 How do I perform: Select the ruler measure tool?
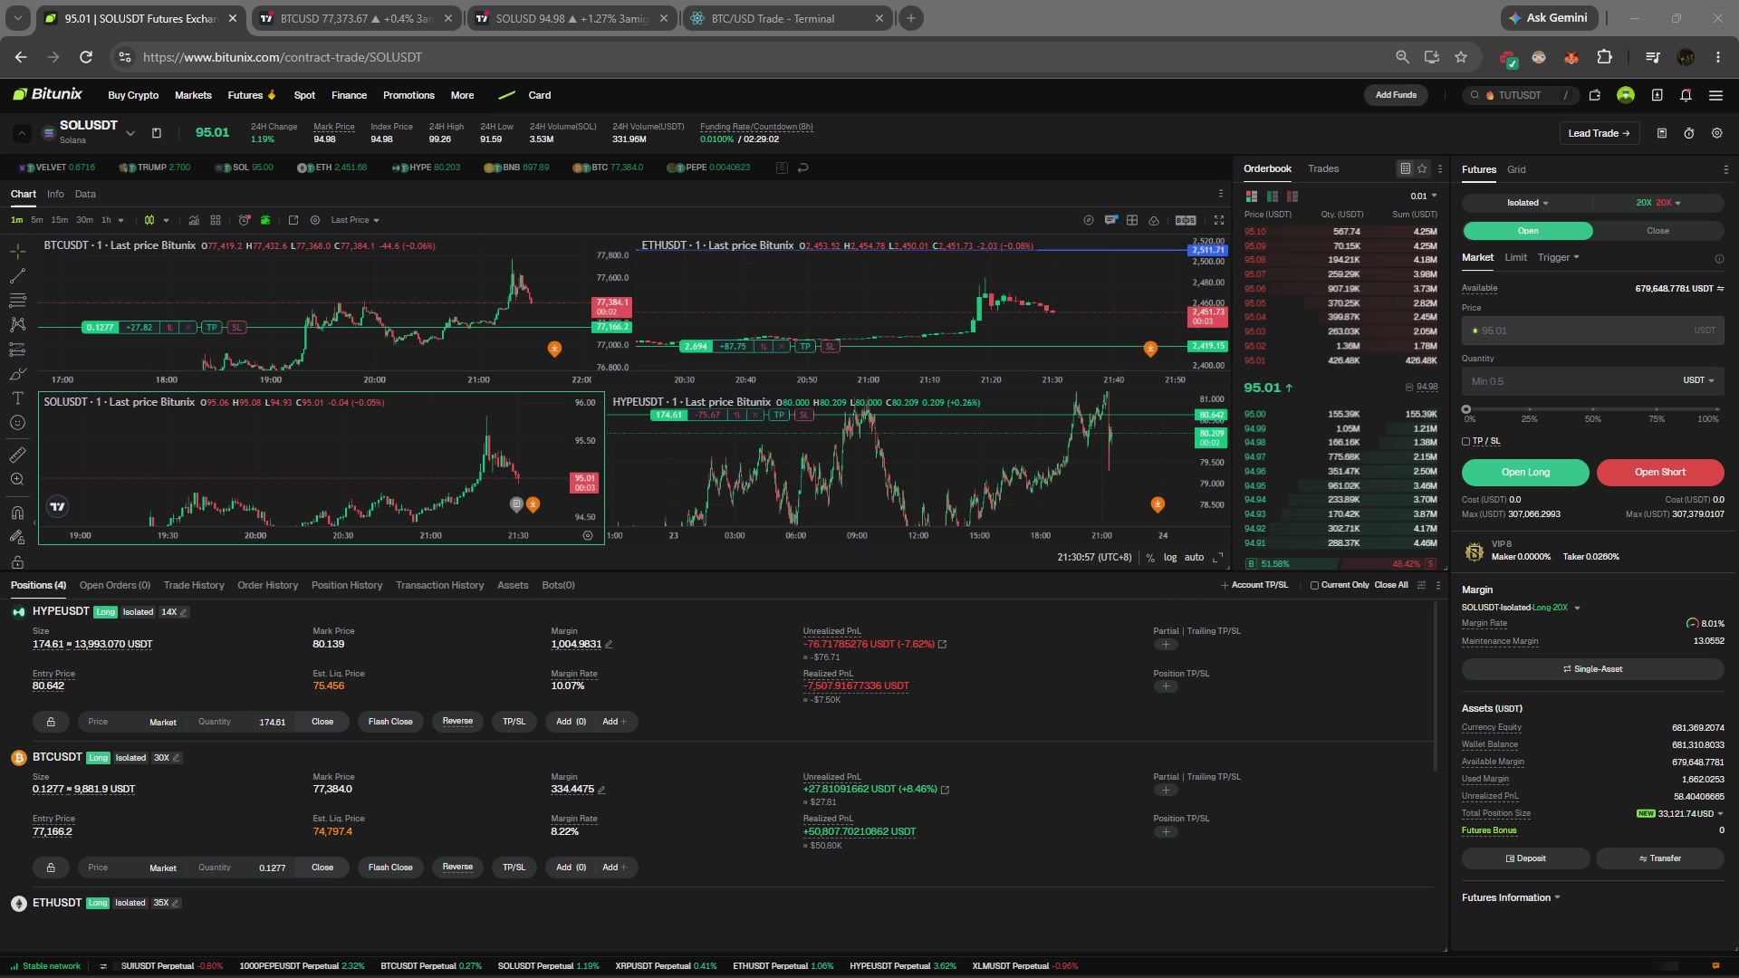pyautogui.click(x=17, y=455)
